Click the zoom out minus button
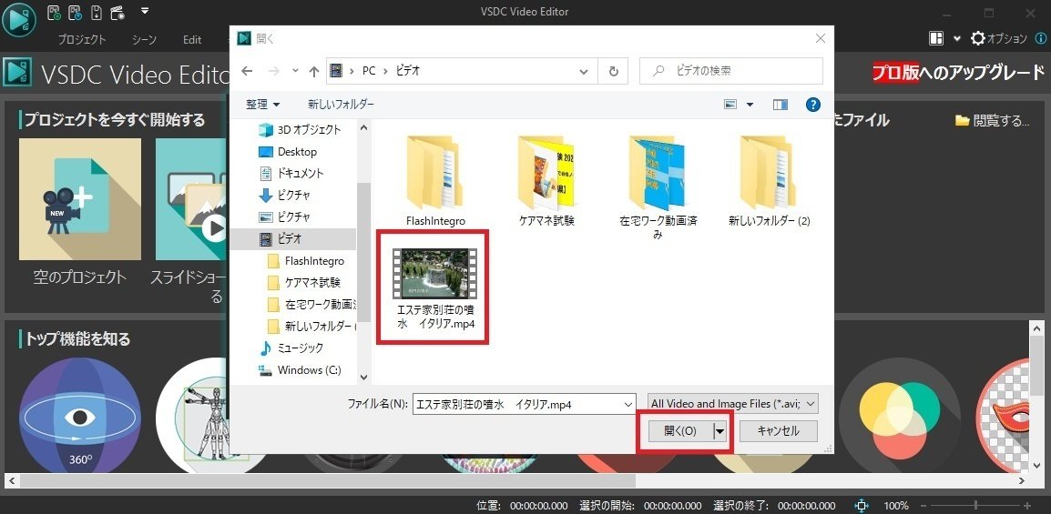Image resolution: width=1051 pixels, height=514 pixels. (924, 506)
